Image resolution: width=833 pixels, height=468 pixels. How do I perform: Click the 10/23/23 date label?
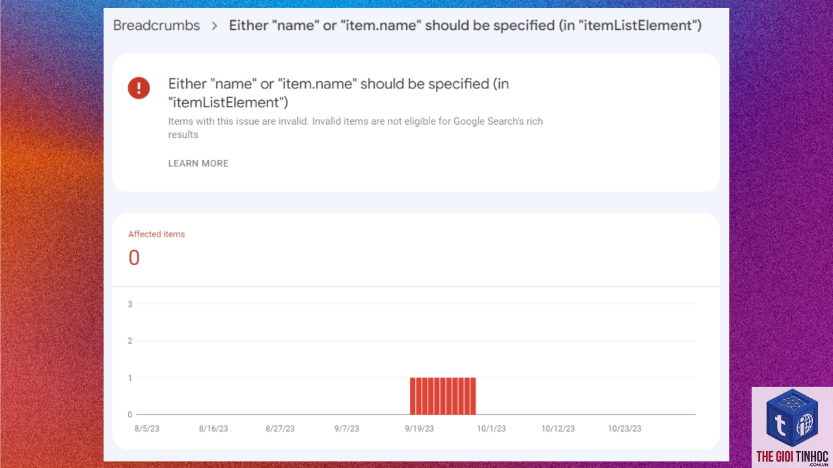coord(625,429)
